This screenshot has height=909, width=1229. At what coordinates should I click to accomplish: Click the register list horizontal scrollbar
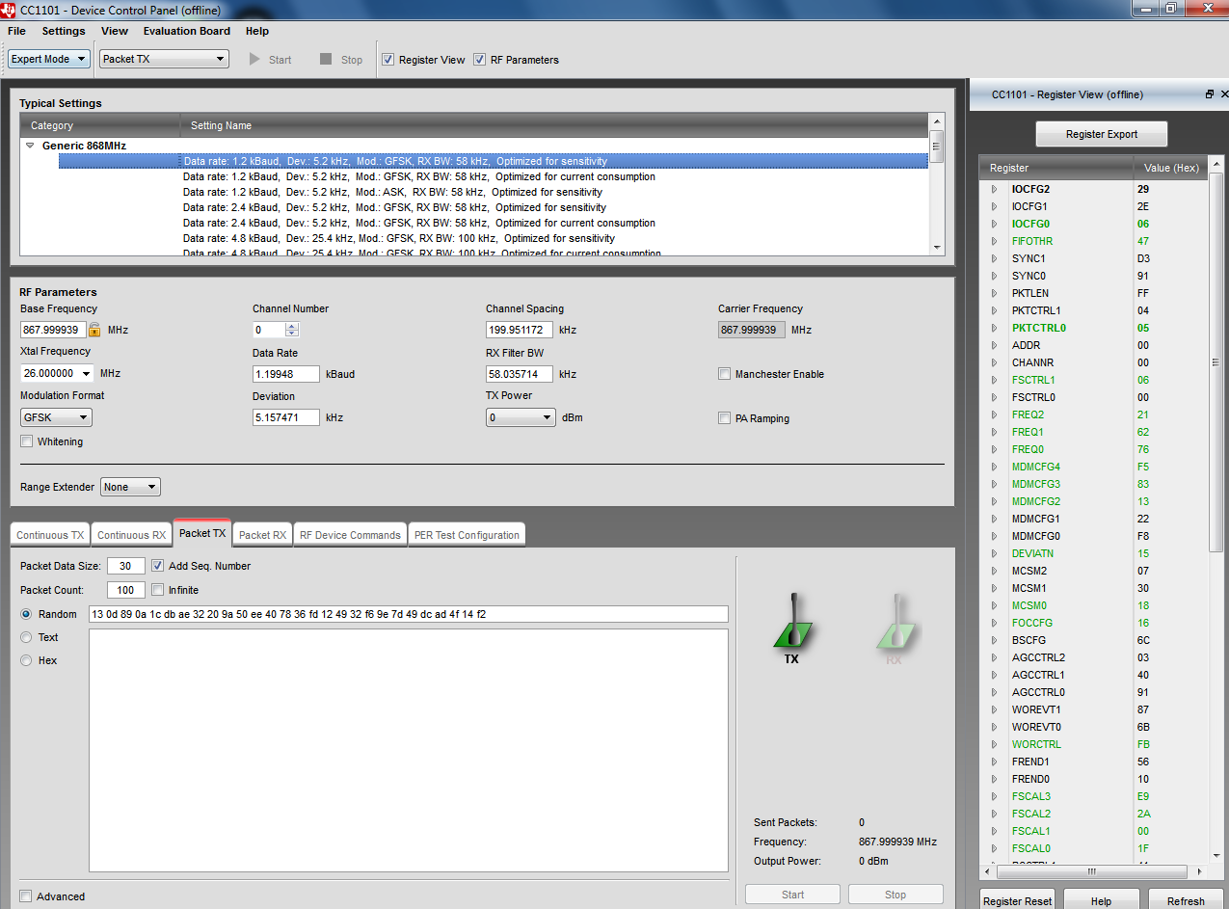[1091, 870]
